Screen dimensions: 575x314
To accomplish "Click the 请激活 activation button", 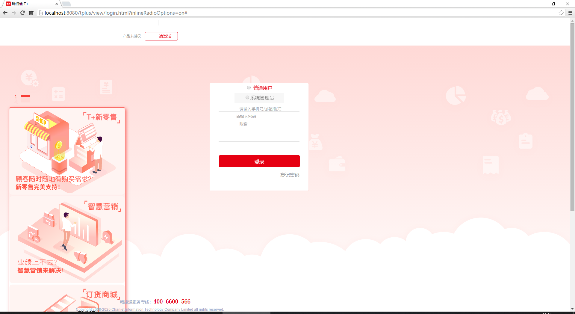I will [161, 36].
